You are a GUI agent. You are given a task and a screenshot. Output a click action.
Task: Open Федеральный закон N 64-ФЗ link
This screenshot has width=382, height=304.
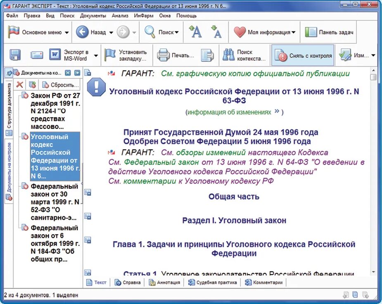(161, 162)
